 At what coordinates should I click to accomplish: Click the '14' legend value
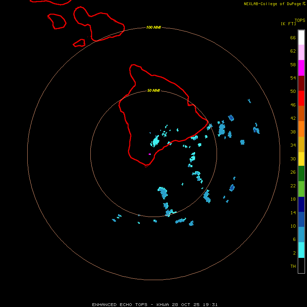[293, 213]
